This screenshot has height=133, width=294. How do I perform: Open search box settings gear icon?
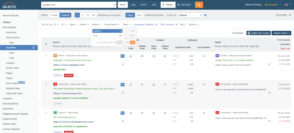115,5
